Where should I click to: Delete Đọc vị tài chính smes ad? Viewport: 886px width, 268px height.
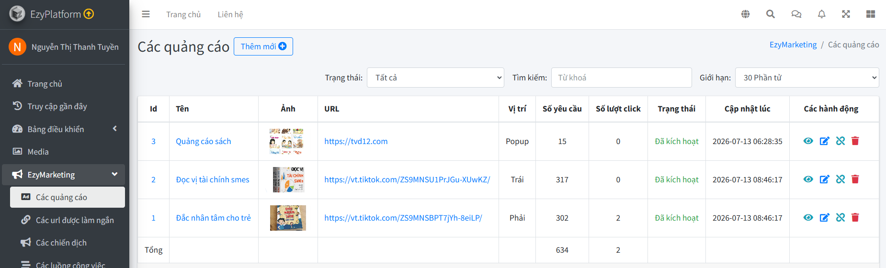(855, 179)
